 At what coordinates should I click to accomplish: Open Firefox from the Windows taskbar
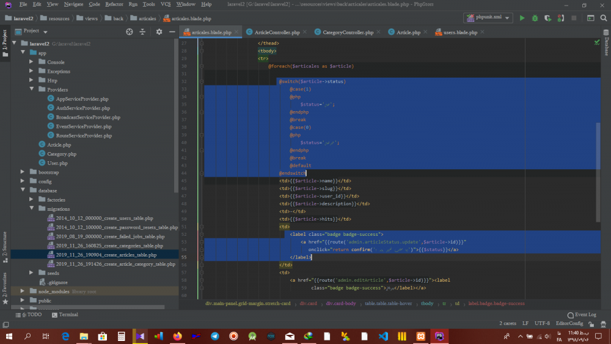click(177, 336)
